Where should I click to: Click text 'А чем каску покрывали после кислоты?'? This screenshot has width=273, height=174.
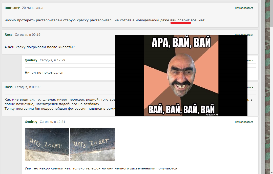coord(39,47)
